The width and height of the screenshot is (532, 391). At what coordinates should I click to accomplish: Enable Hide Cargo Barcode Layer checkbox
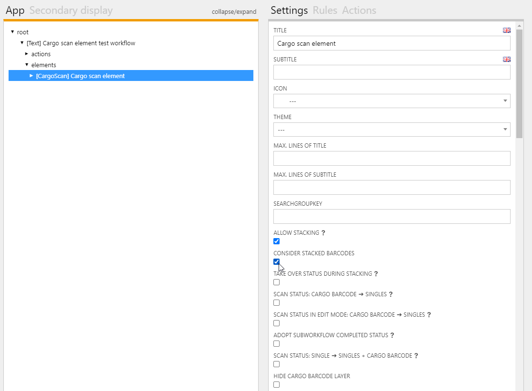pos(277,385)
